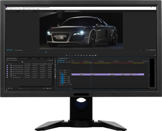Open Find in the Project panel footer
The image size is (162, 131).
46,88
